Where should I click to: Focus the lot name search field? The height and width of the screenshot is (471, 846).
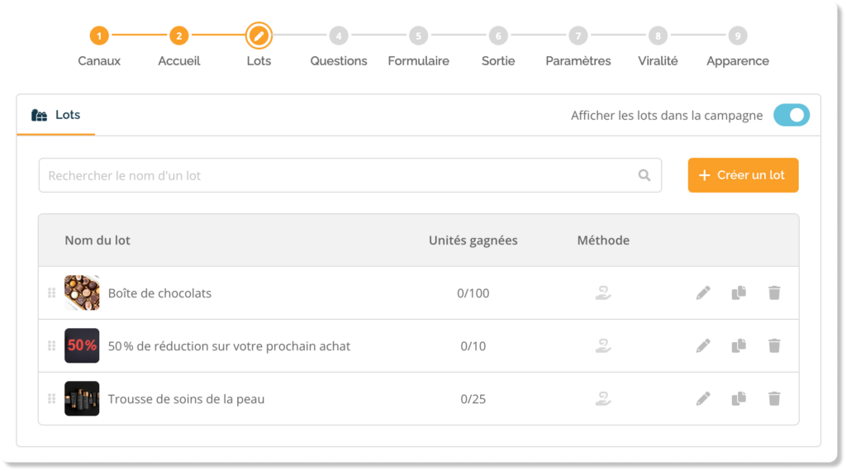point(339,175)
